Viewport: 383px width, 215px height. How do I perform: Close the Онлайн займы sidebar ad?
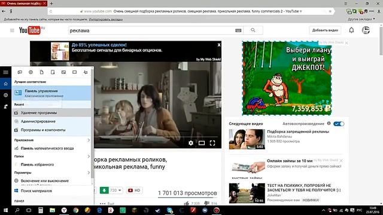pos(341,161)
